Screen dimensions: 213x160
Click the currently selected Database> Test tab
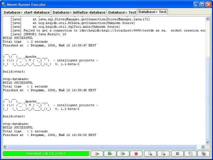tap(152, 12)
